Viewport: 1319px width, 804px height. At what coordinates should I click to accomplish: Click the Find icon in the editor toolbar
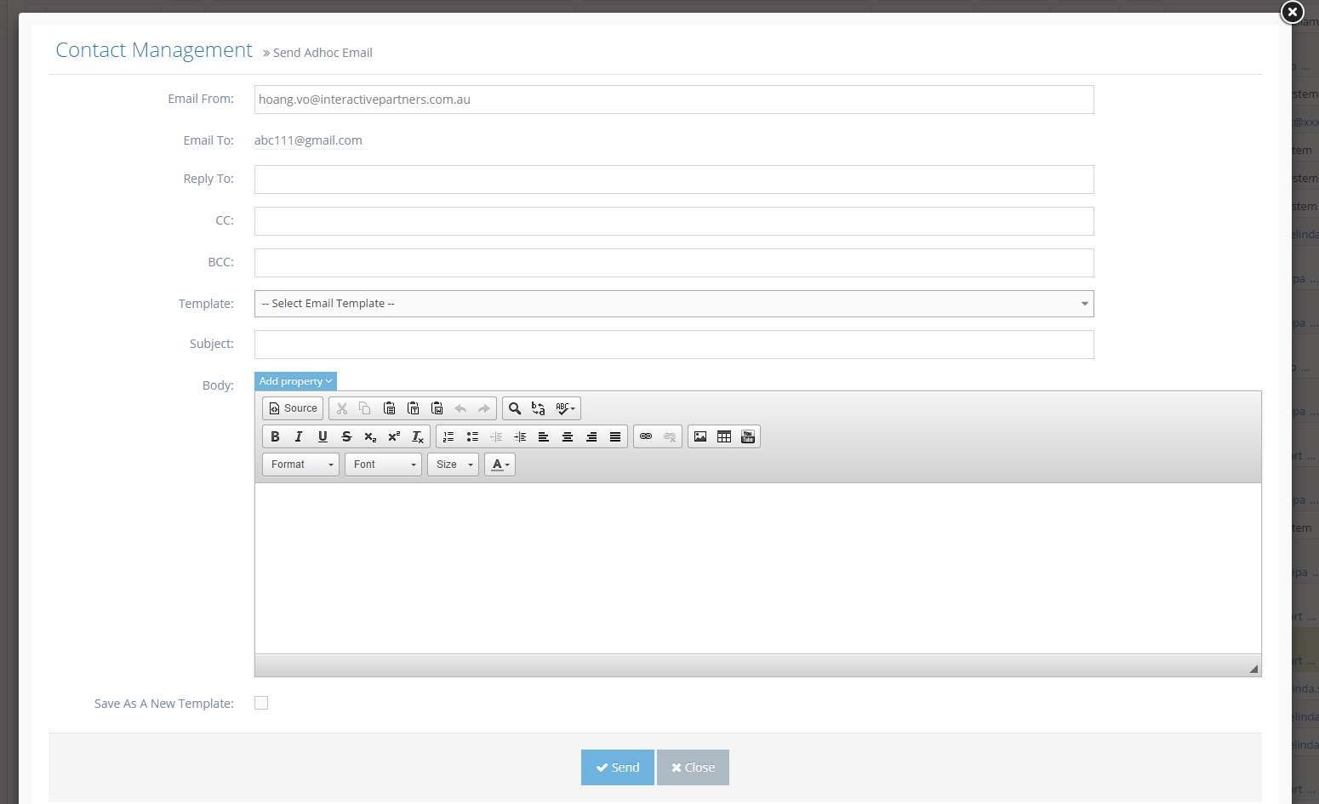coord(515,408)
